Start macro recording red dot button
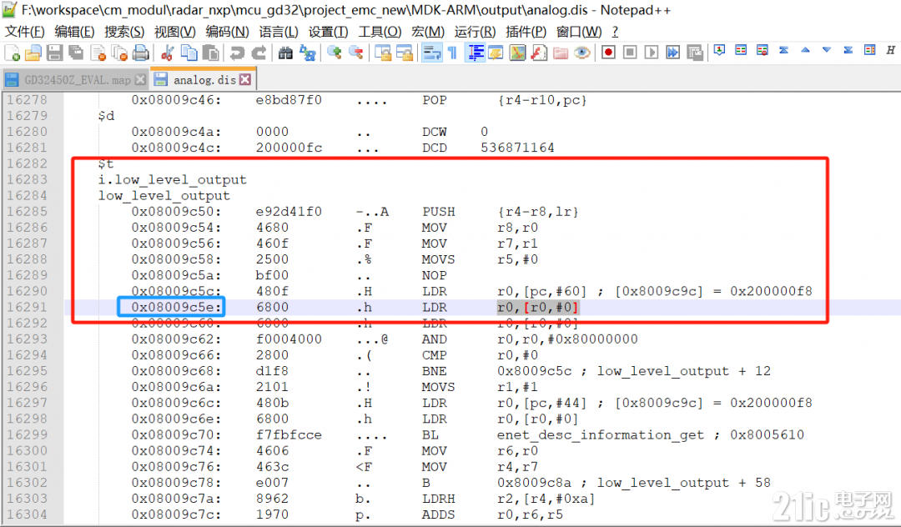The image size is (901, 527). click(x=608, y=53)
